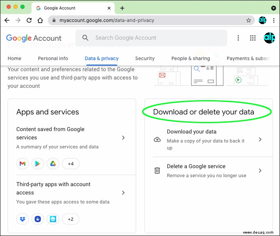The height and width of the screenshot is (236, 280).
Task: Expand Content saved from Google services chevron
Action: [123, 138]
